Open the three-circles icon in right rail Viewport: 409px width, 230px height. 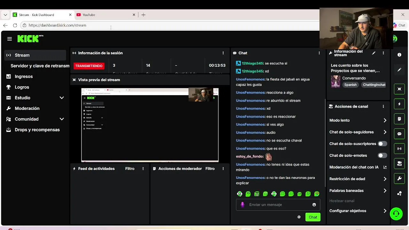pos(399,193)
